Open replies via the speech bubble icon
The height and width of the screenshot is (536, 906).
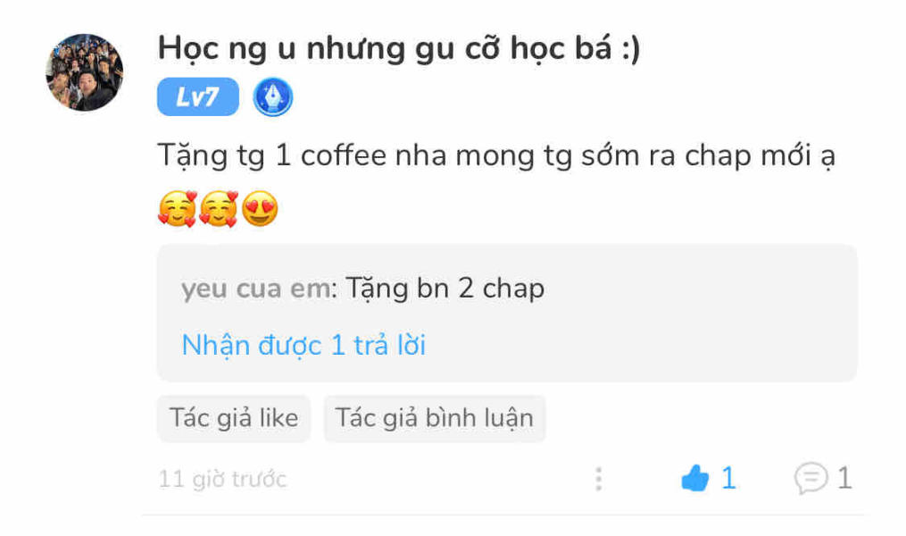(810, 478)
